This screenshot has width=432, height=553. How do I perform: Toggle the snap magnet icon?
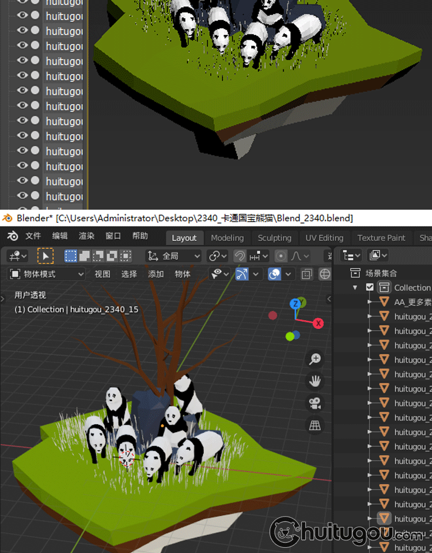pos(240,256)
